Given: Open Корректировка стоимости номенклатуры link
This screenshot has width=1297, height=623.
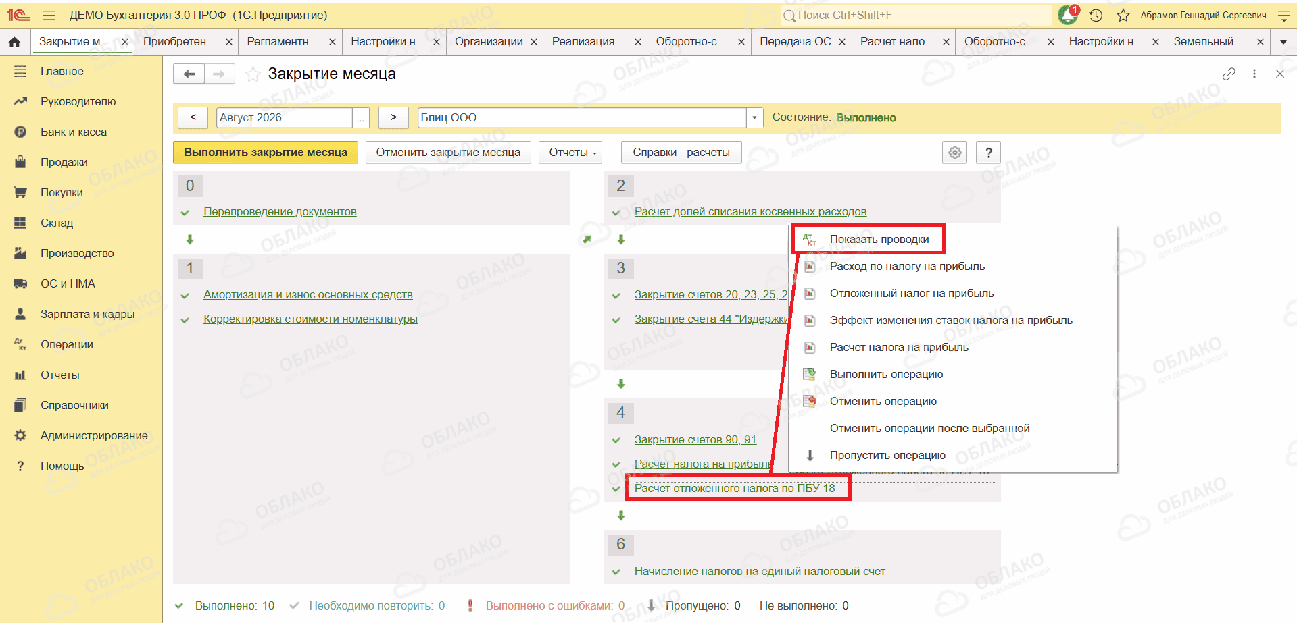Looking at the screenshot, I should point(310,319).
